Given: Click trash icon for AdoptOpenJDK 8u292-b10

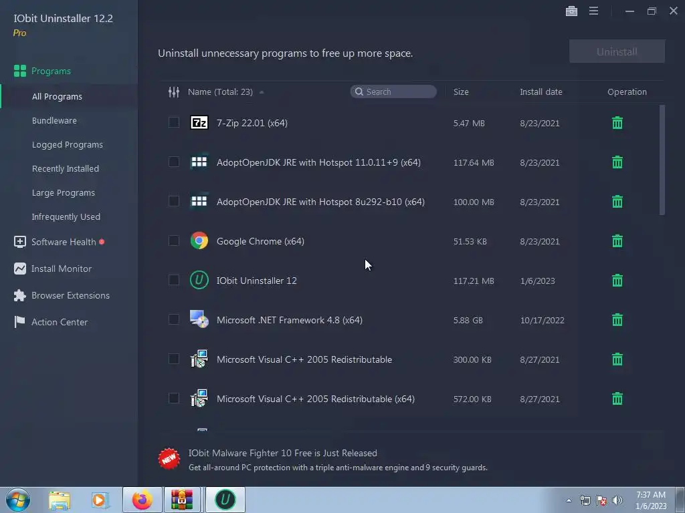Looking at the screenshot, I should (x=617, y=202).
